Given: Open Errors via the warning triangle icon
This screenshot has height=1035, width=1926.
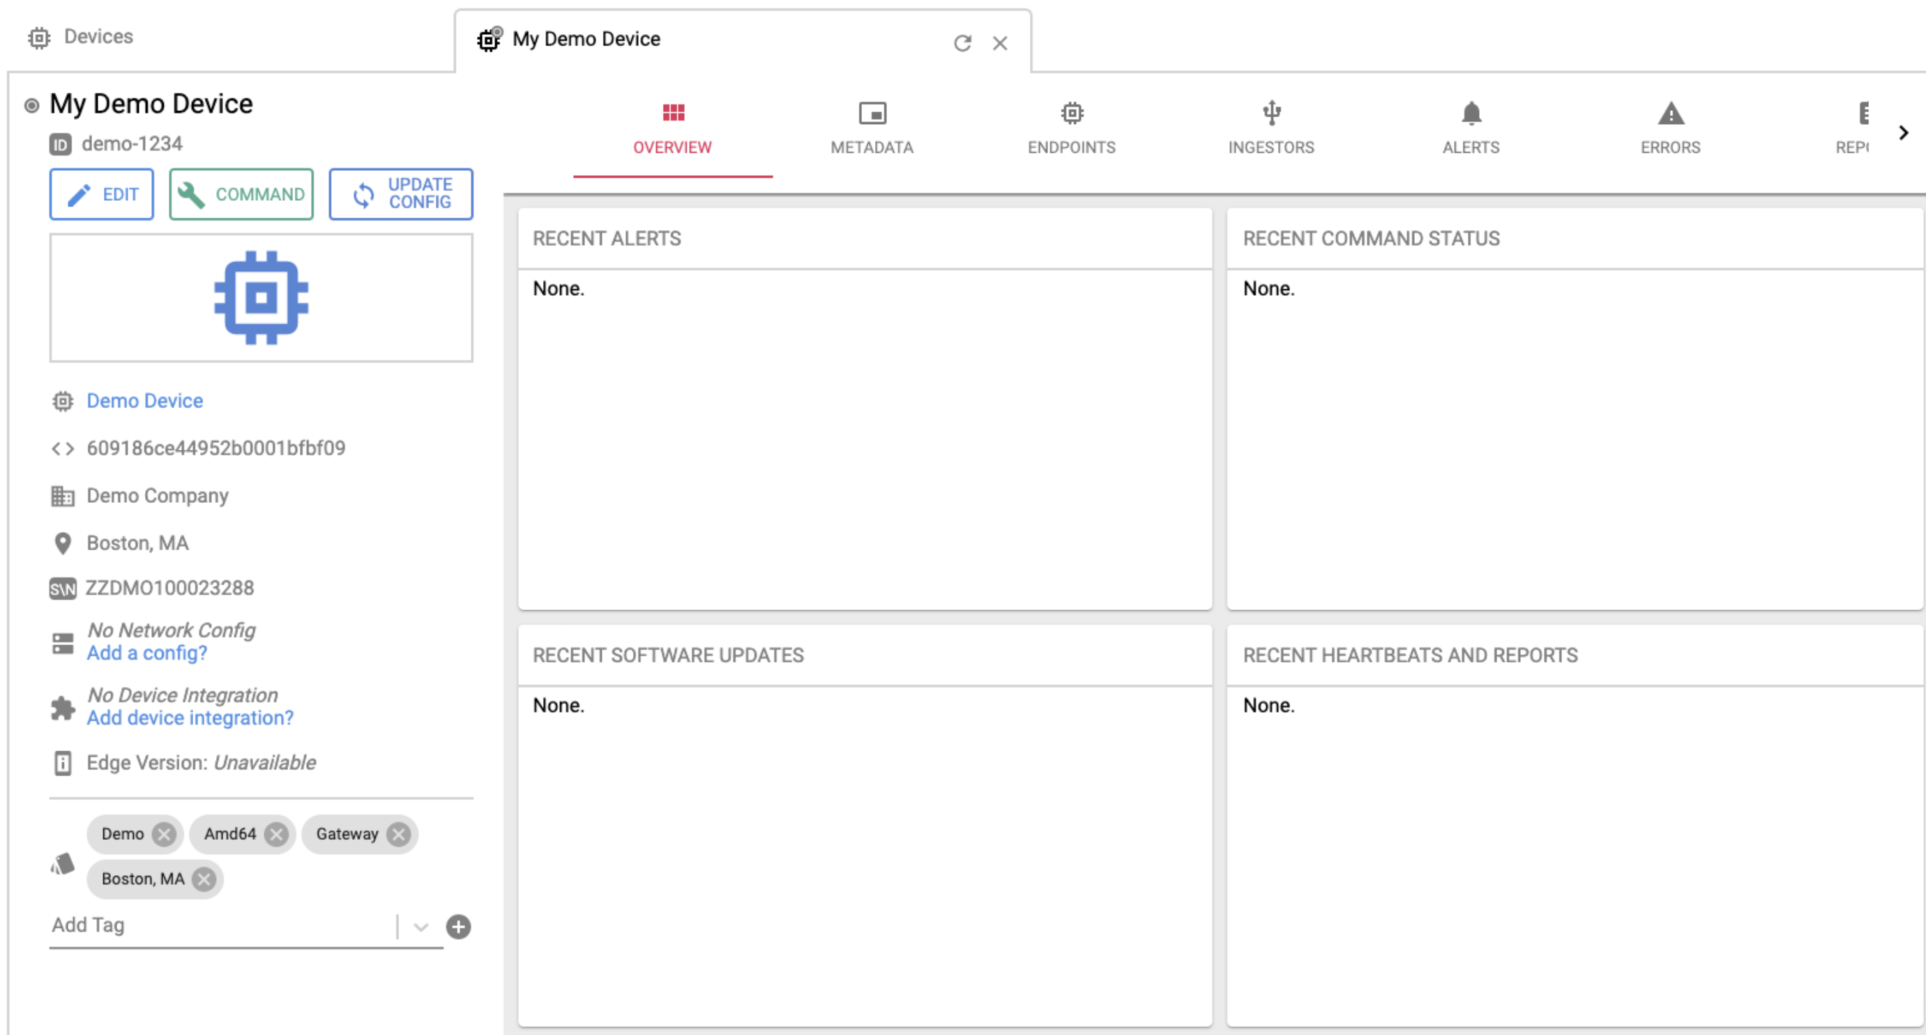Looking at the screenshot, I should pyautogui.click(x=1669, y=128).
